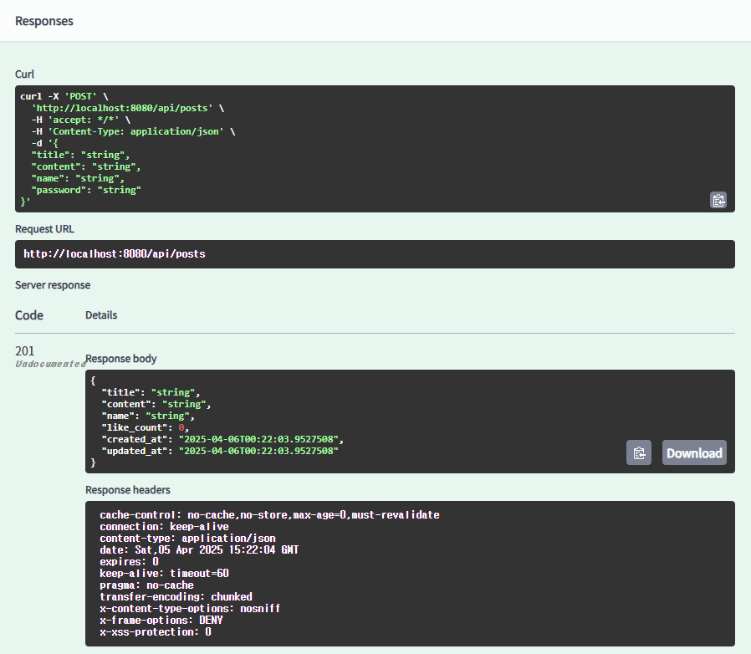Click the Details column header

[x=101, y=314]
